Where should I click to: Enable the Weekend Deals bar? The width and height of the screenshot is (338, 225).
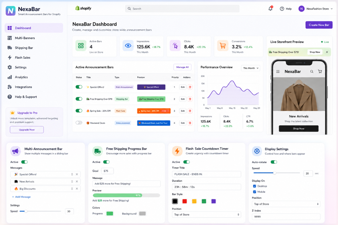point(79,123)
